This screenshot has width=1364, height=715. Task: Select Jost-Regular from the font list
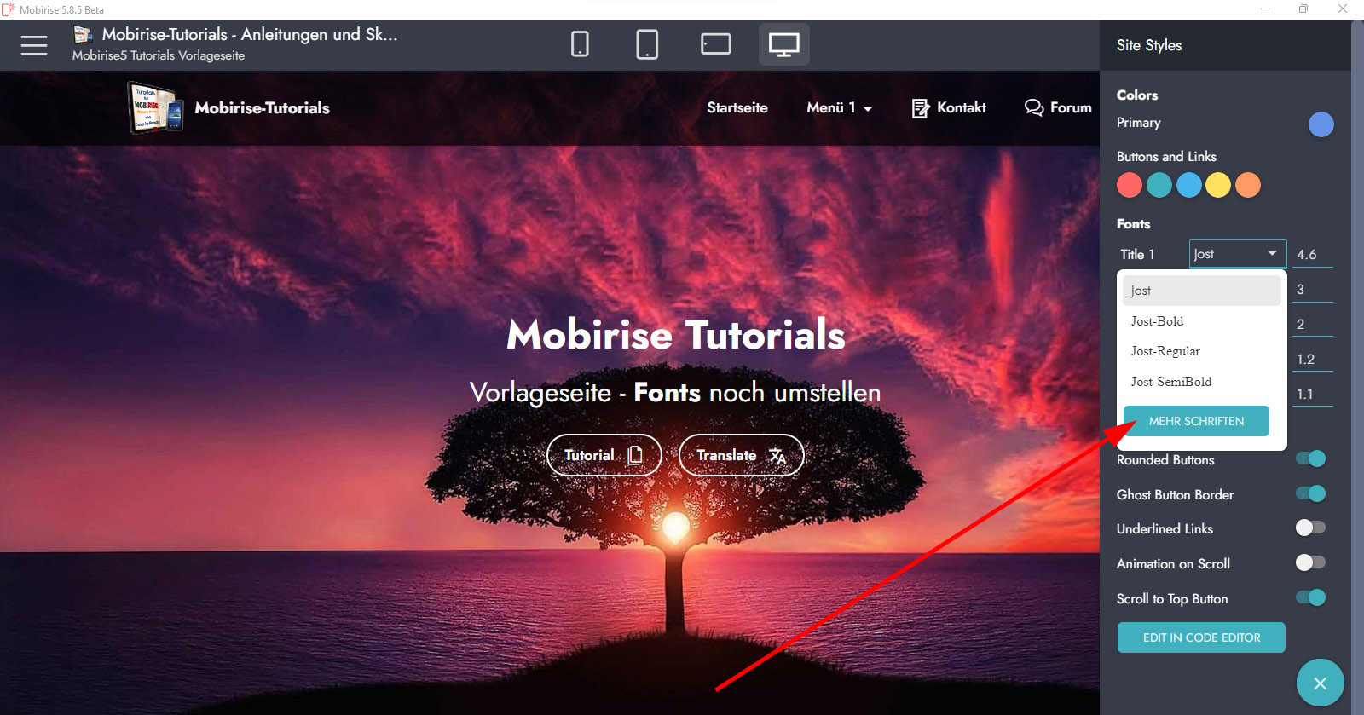point(1201,351)
